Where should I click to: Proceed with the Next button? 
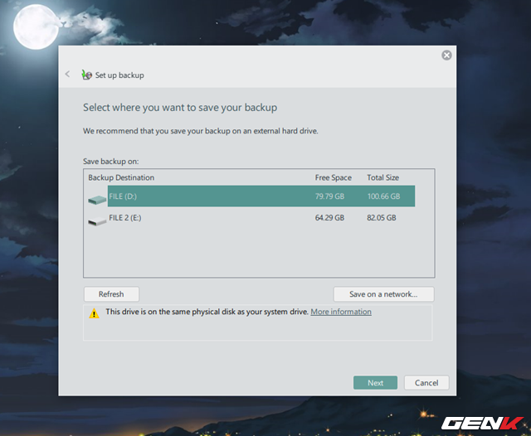tap(375, 383)
